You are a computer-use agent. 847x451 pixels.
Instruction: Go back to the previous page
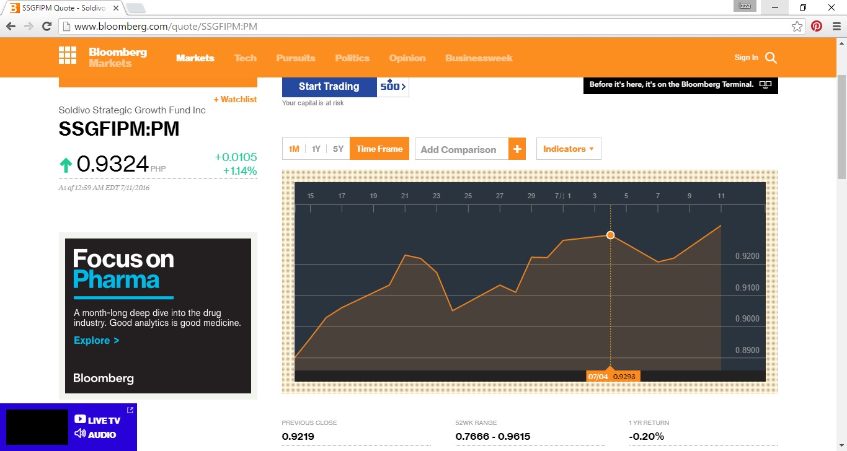pos(11,26)
